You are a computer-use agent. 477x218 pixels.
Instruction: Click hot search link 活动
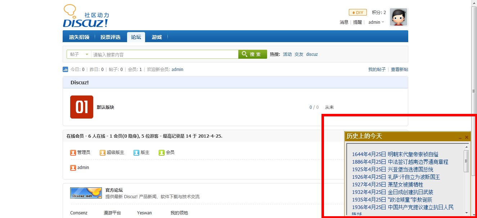(287, 54)
